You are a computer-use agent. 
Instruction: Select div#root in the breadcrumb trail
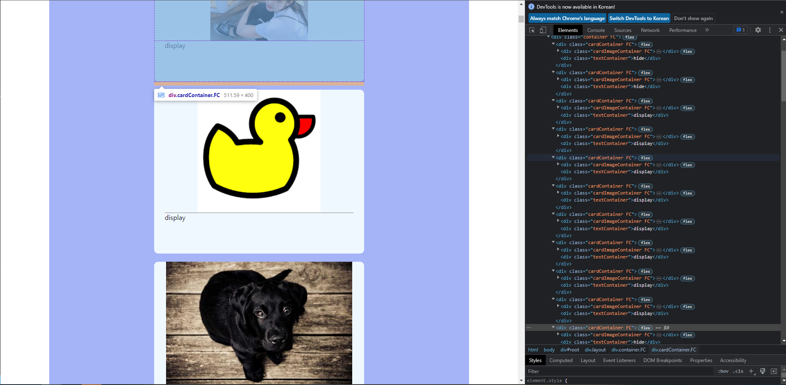(570, 350)
